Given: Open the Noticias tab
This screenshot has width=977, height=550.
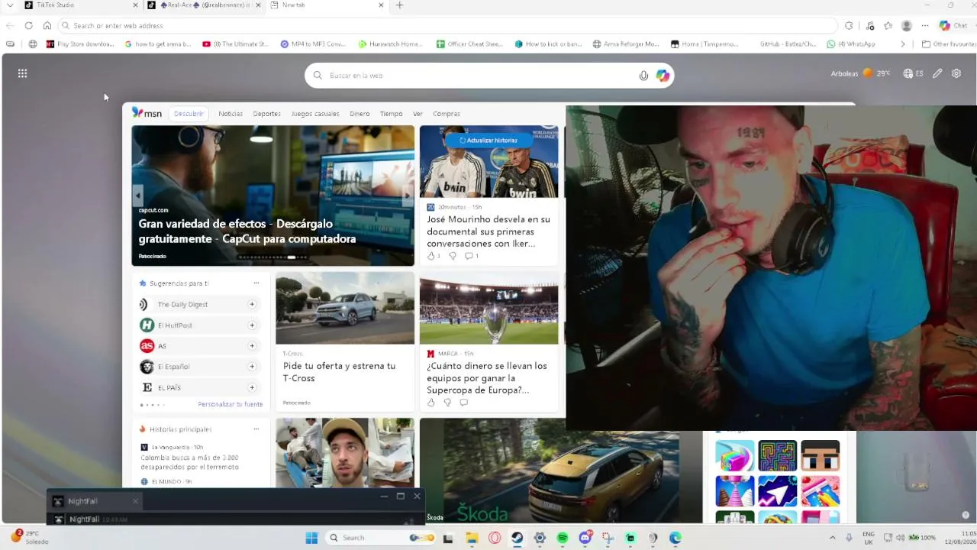Looking at the screenshot, I should click(231, 114).
